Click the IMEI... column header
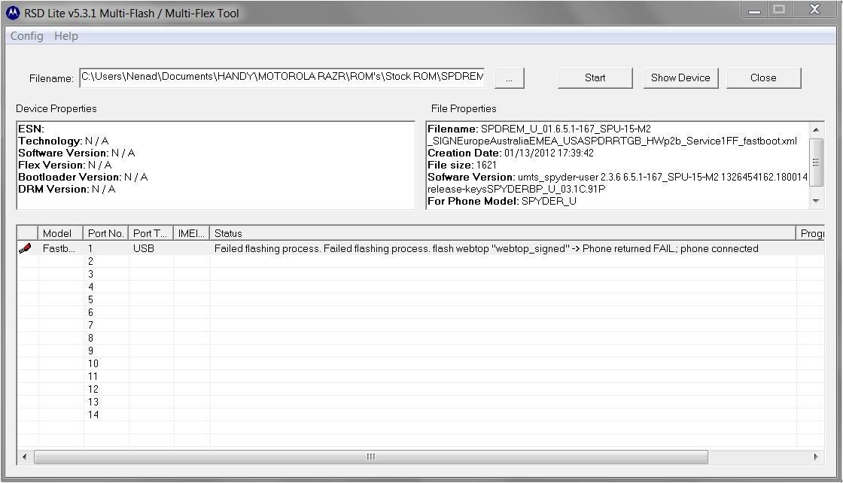 point(191,233)
